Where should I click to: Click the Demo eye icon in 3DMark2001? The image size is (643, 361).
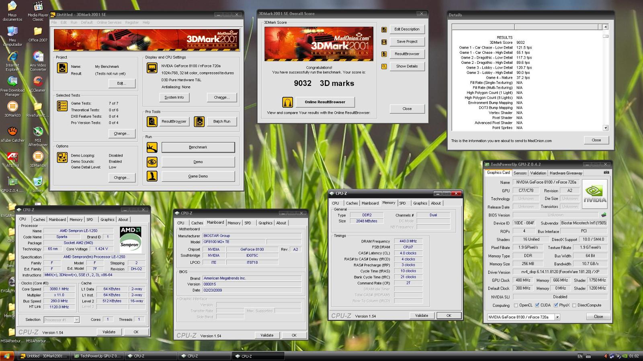(x=152, y=162)
